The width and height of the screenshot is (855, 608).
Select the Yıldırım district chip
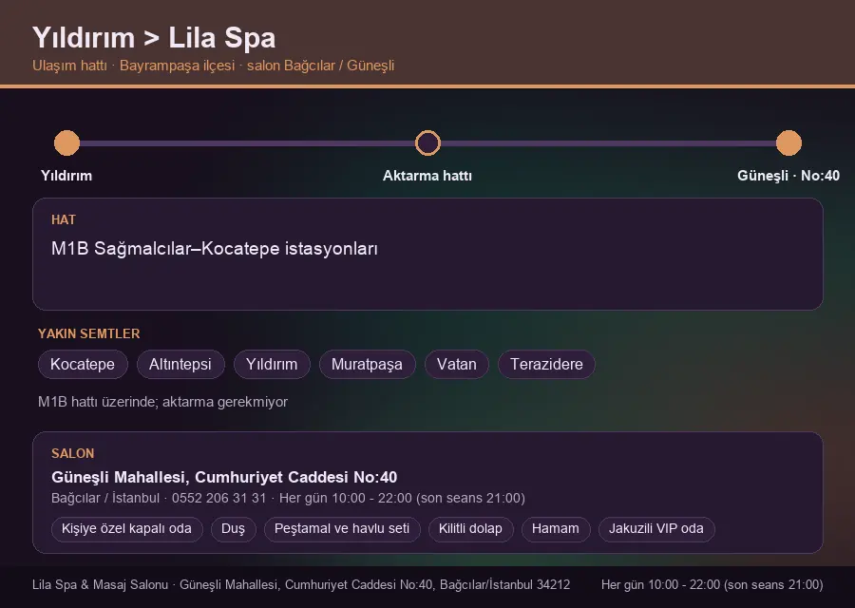[x=272, y=364]
